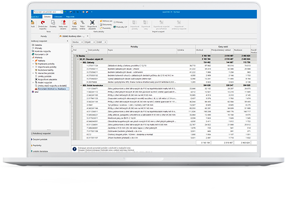Image resolution: width=286 pixels, height=199 pixels.
Task: Open Kontrola rozpočtu in the tree
Action: point(43,52)
